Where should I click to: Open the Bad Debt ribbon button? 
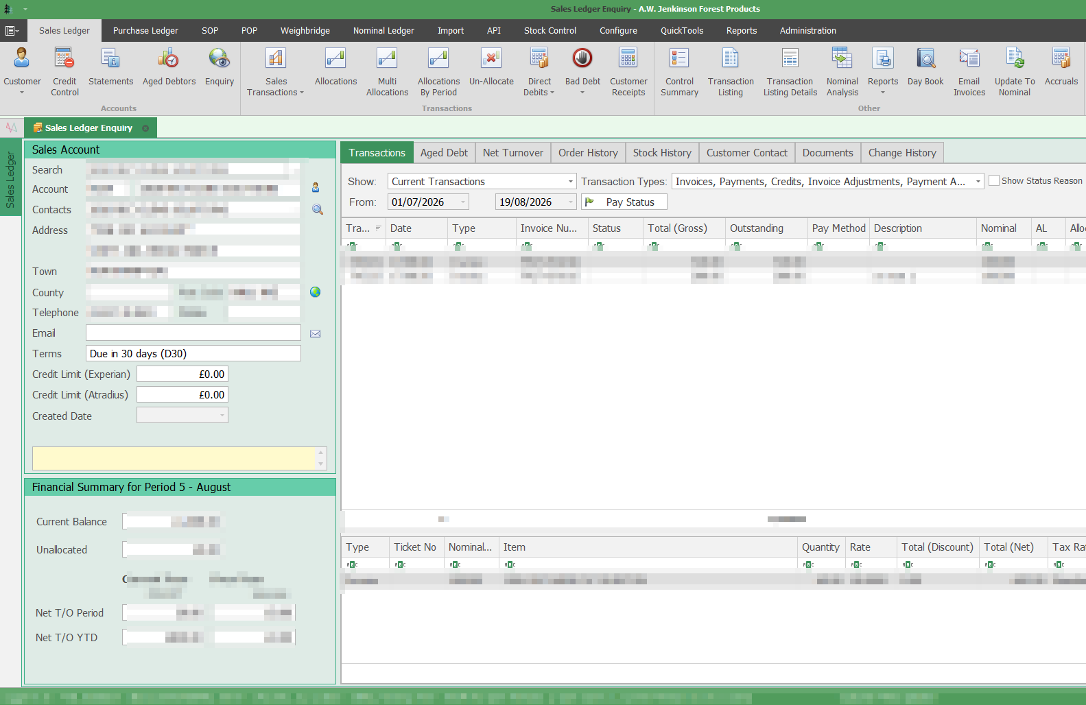click(582, 71)
